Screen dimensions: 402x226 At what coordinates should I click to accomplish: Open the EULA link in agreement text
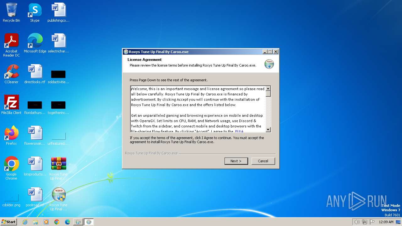[239, 131]
